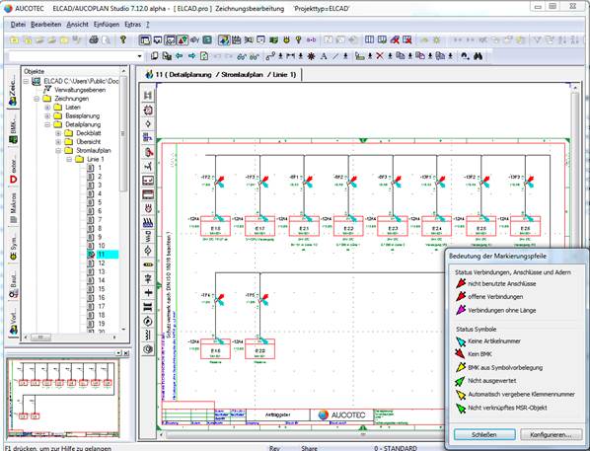Click the schematic overview thumbnail
Screen dimensions: 590x451
[63, 400]
